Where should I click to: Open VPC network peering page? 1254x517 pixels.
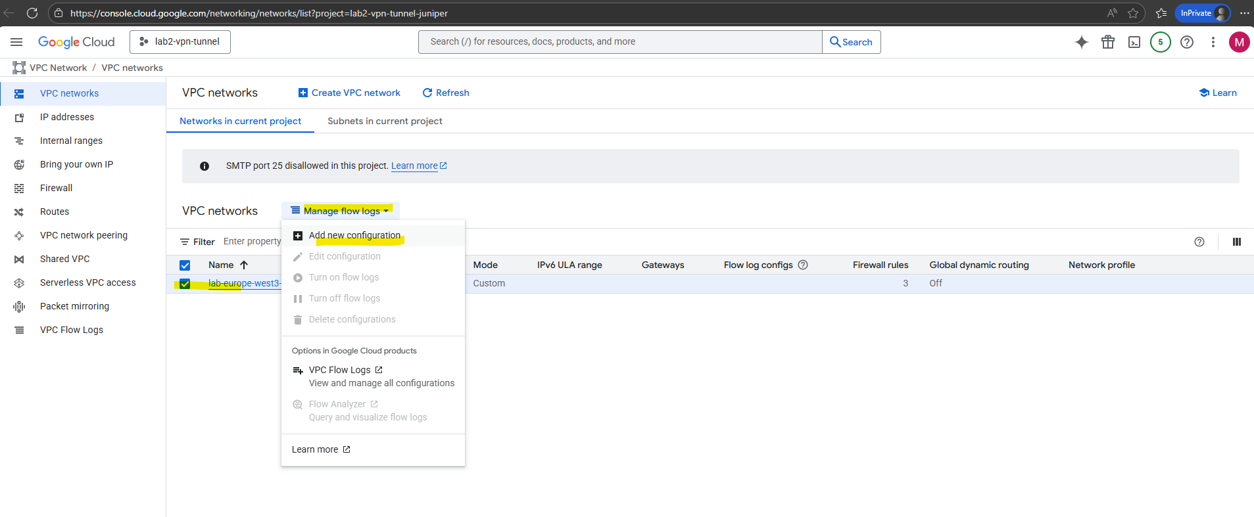point(83,235)
